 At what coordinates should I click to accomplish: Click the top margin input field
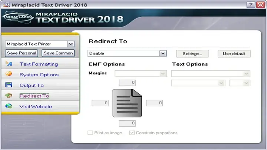pos(127,83)
